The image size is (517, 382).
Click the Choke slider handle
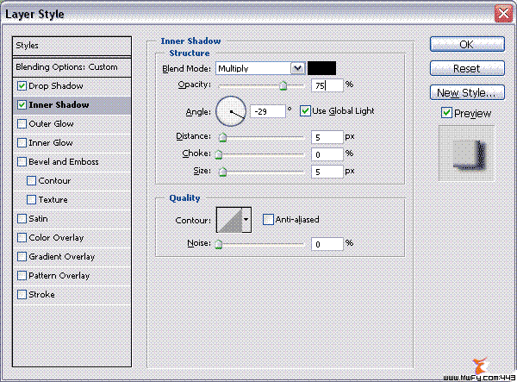click(219, 154)
